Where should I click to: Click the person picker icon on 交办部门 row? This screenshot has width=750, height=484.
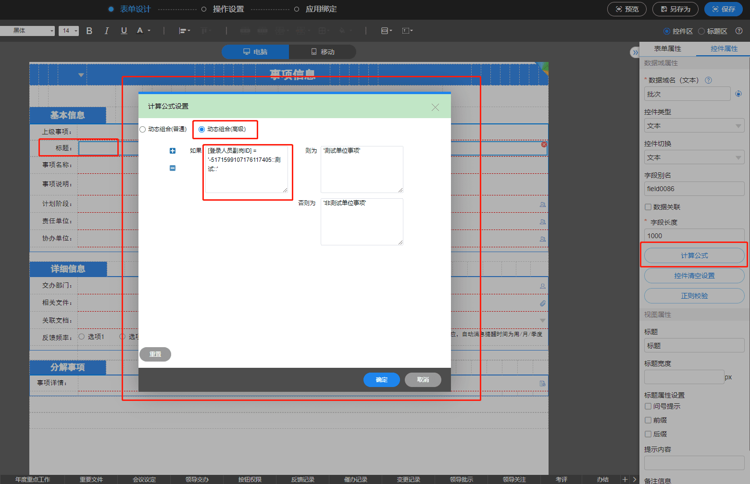(543, 286)
